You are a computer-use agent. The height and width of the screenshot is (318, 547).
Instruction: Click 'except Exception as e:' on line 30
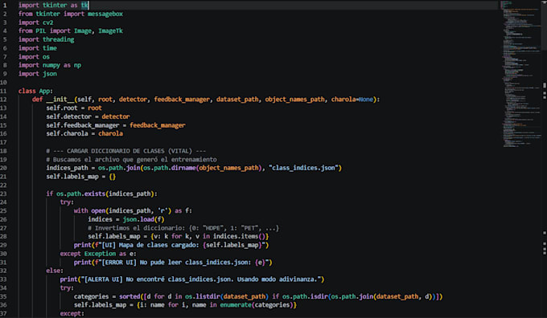[98, 254]
